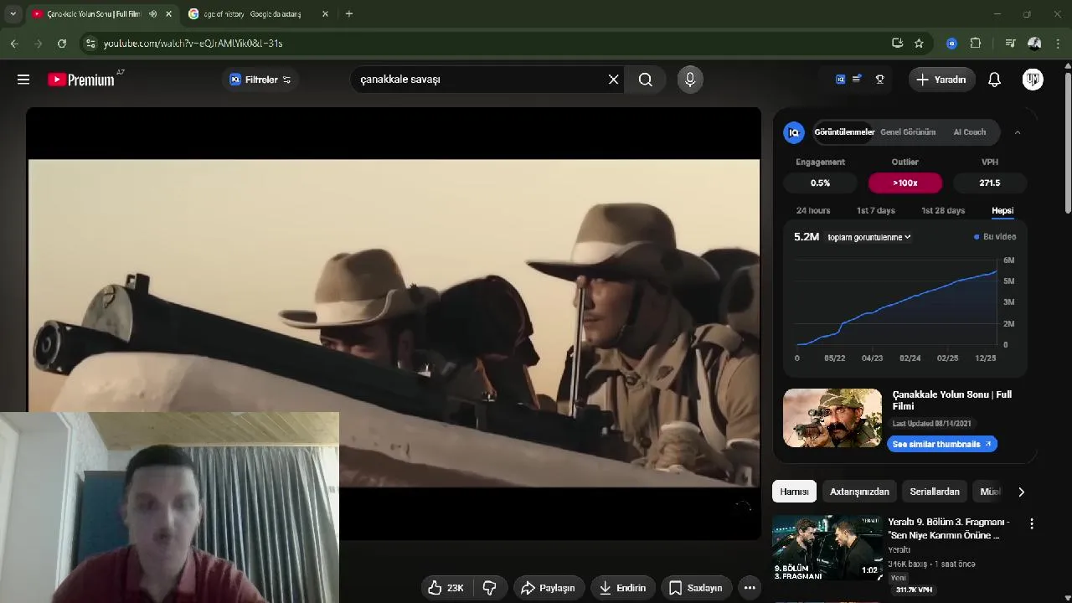This screenshot has width=1072, height=603.
Task: Open the list icon beside masthead IQ icon
Action: point(857,80)
